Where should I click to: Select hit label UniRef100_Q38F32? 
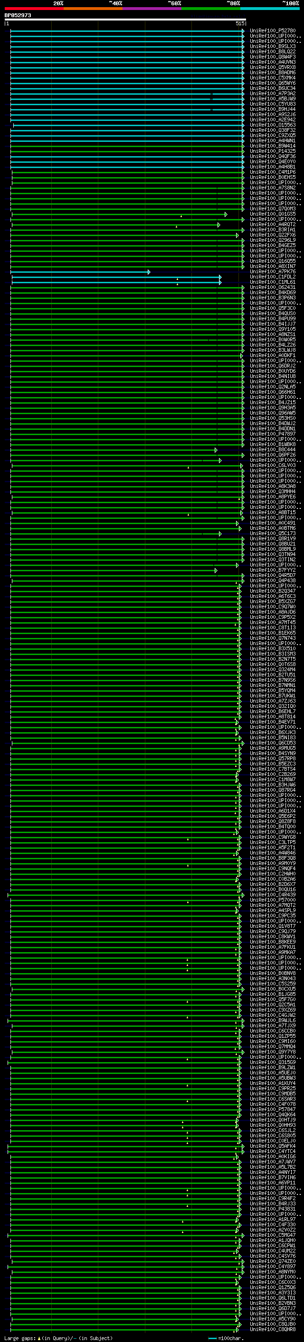pyautogui.click(x=273, y=130)
